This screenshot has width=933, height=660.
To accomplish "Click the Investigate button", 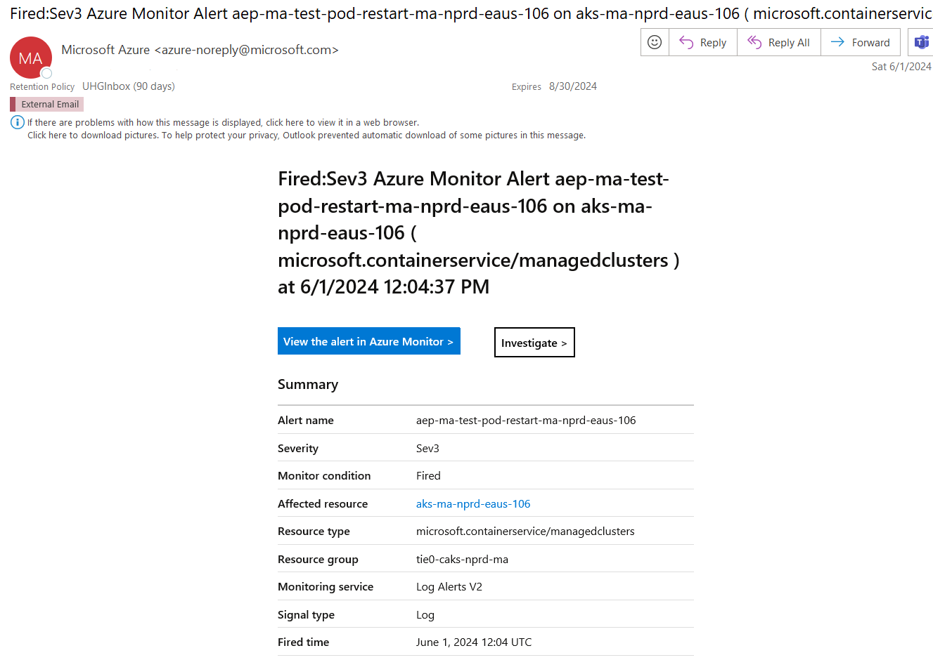I will point(534,343).
